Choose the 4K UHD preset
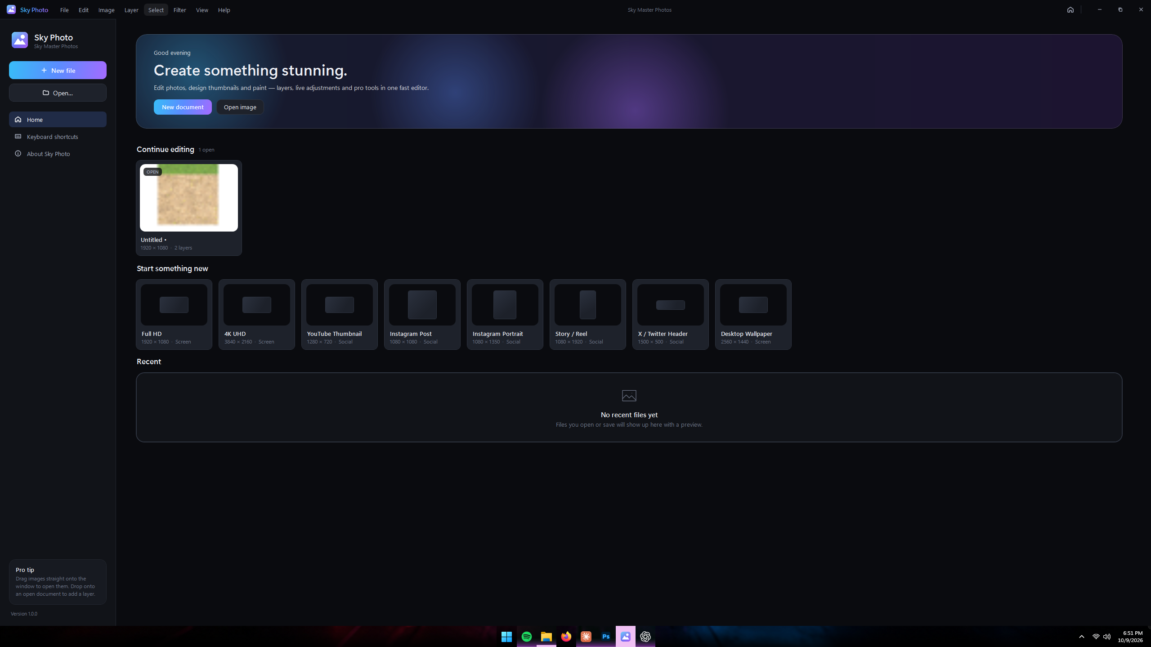Viewport: 1151px width, 647px height. (257, 314)
